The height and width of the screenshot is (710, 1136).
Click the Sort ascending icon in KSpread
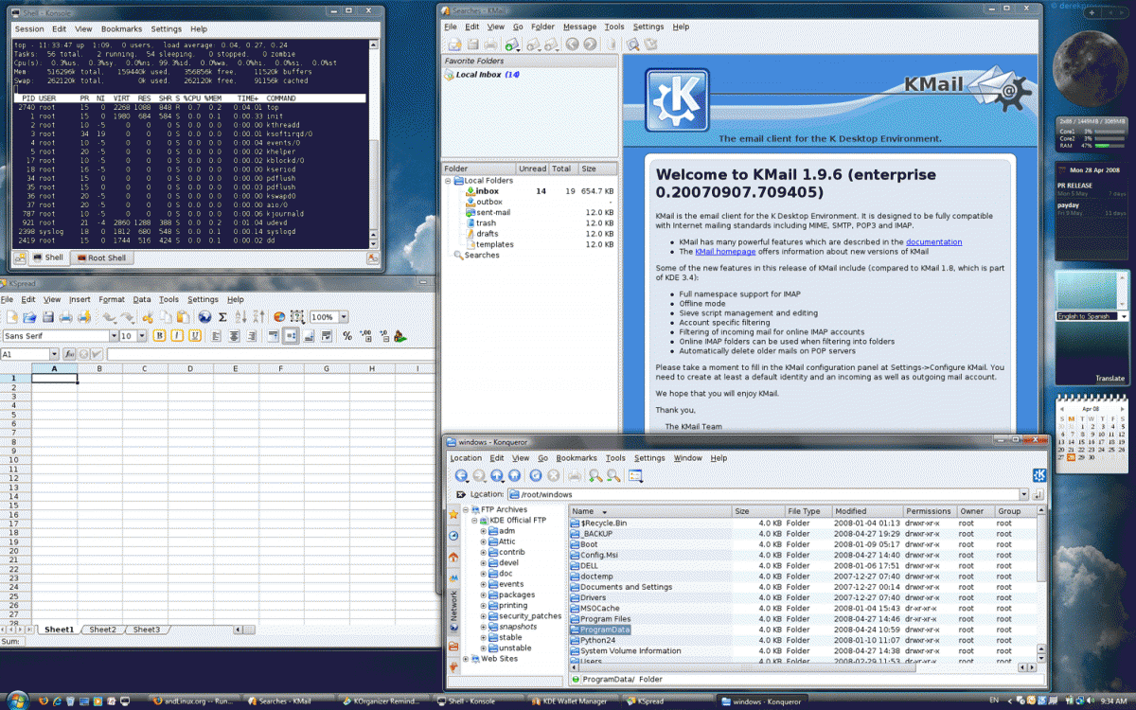[x=240, y=317]
